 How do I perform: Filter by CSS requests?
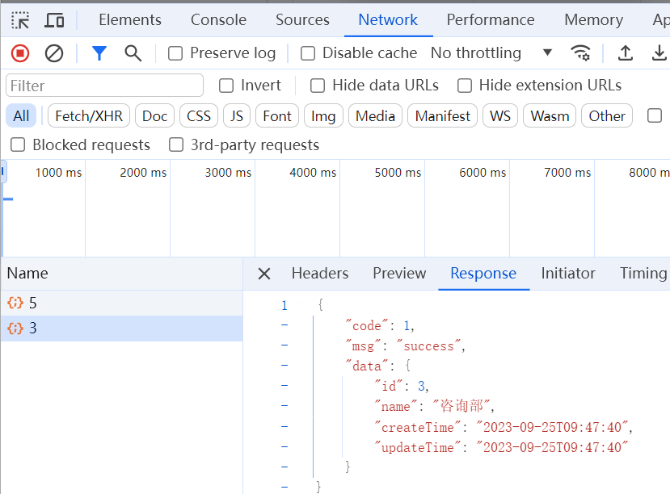tap(199, 116)
